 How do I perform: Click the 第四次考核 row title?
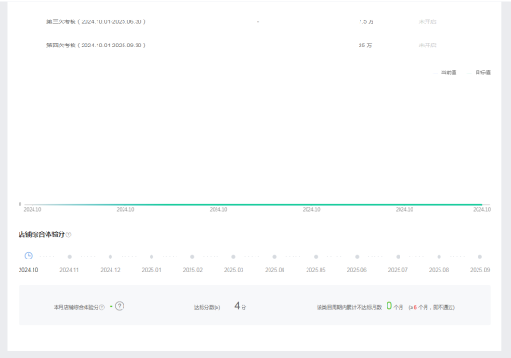(96, 46)
